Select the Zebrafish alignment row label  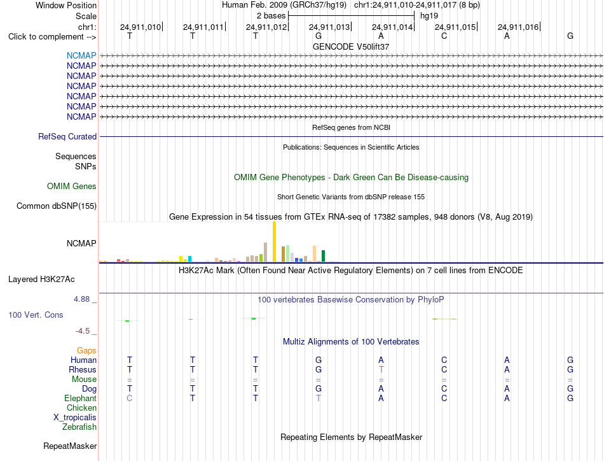79,427
